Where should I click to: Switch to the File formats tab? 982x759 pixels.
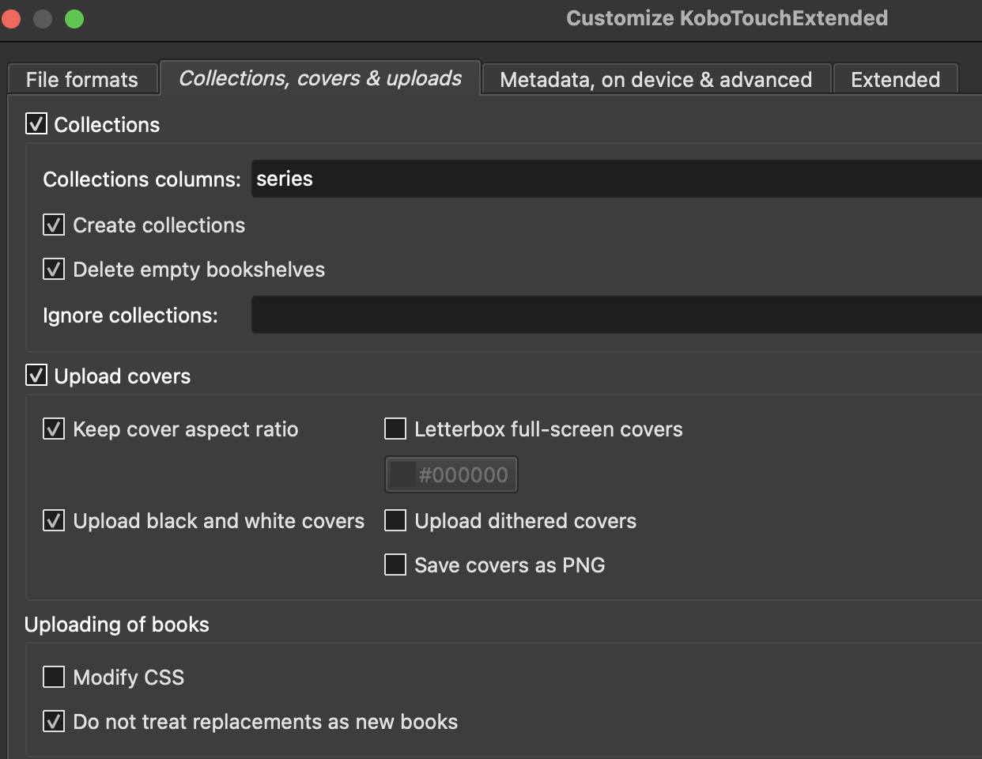82,80
